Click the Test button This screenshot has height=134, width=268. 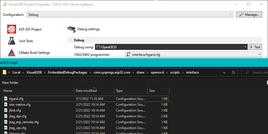(255, 47)
